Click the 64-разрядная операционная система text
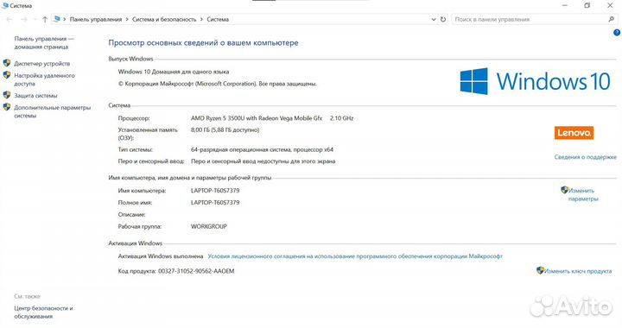This screenshot has height=328, width=622. pos(262,149)
